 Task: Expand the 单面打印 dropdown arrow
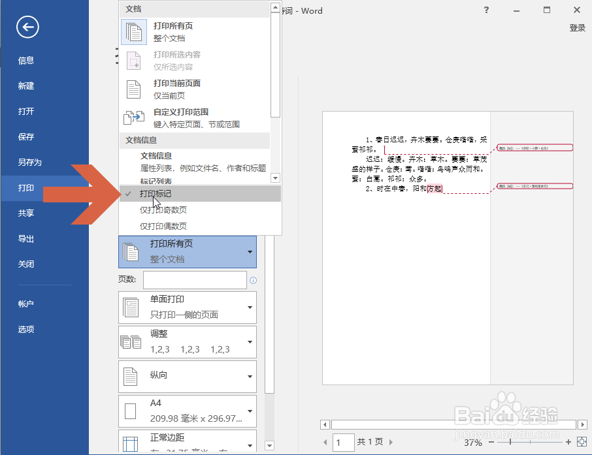pyautogui.click(x=248, y=307)
